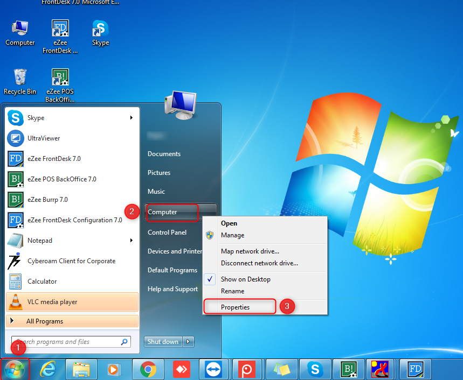
Task: Open Computer desktop icon
Action: coord(20,33)
